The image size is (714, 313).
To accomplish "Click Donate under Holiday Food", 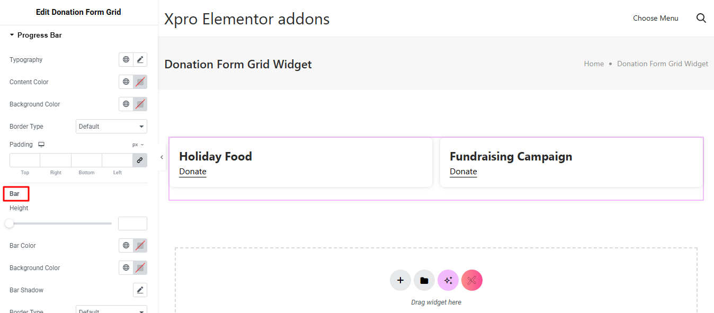I will point(193,172).
